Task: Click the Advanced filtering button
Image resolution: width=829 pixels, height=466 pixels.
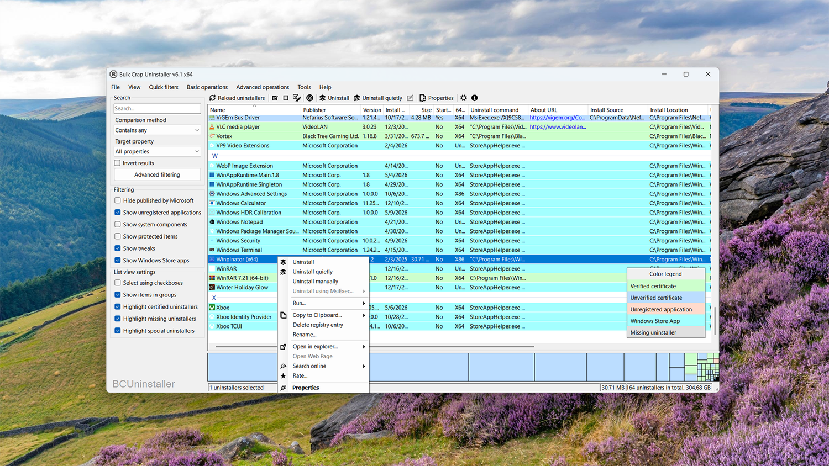Action: (158, 174)
